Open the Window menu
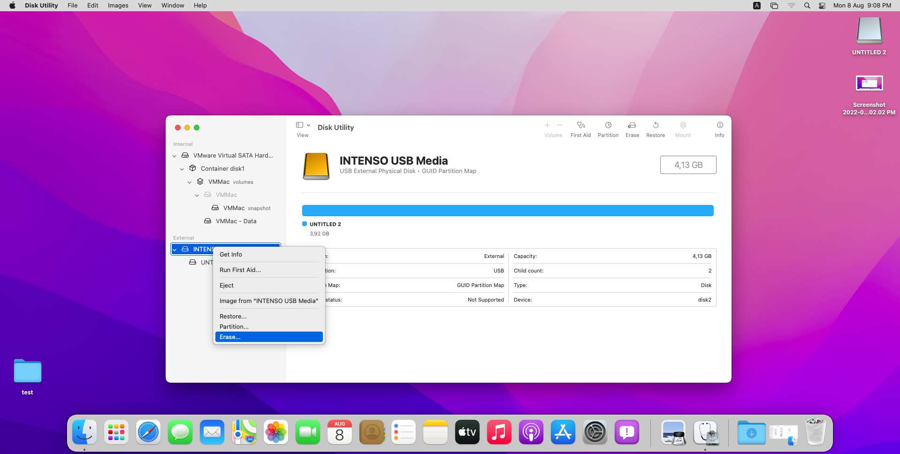This screenshot has height=454, width=900. 173,6
